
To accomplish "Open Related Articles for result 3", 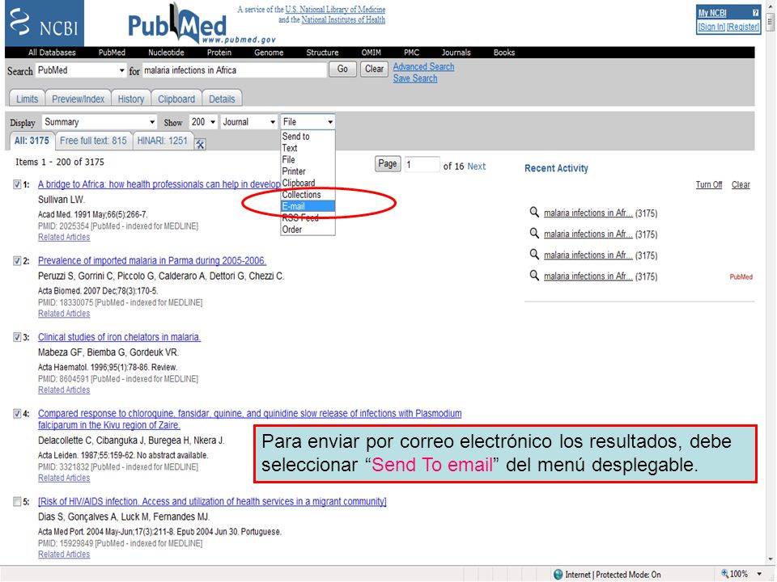I will (x=64, y=390).
